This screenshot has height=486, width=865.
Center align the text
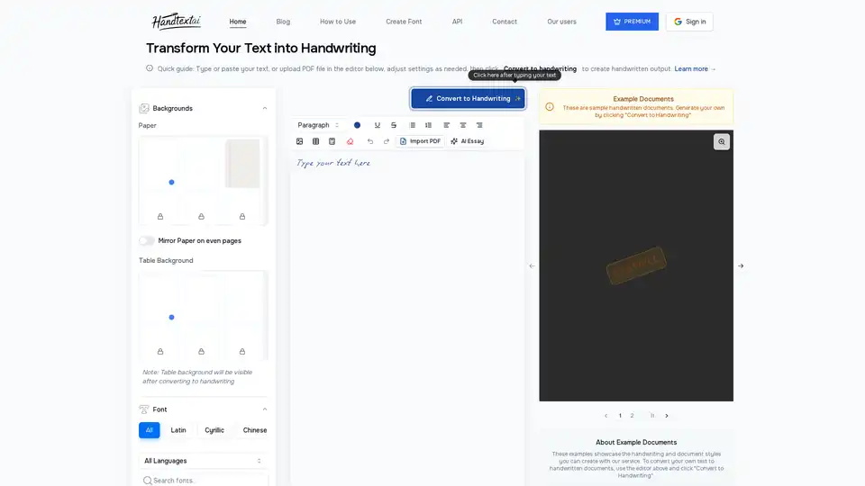463,125
